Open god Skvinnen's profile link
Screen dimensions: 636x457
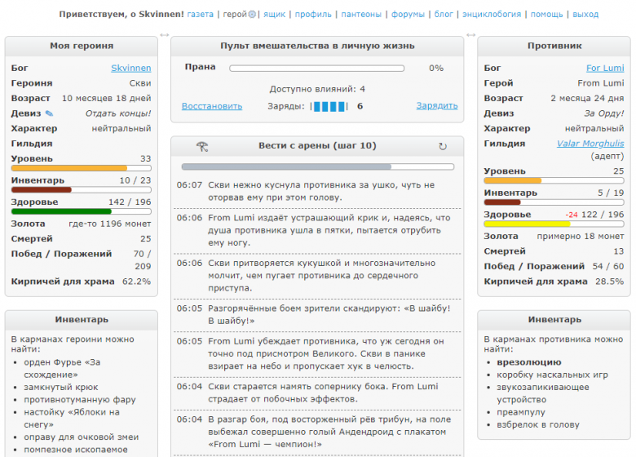tap(130, 69)
